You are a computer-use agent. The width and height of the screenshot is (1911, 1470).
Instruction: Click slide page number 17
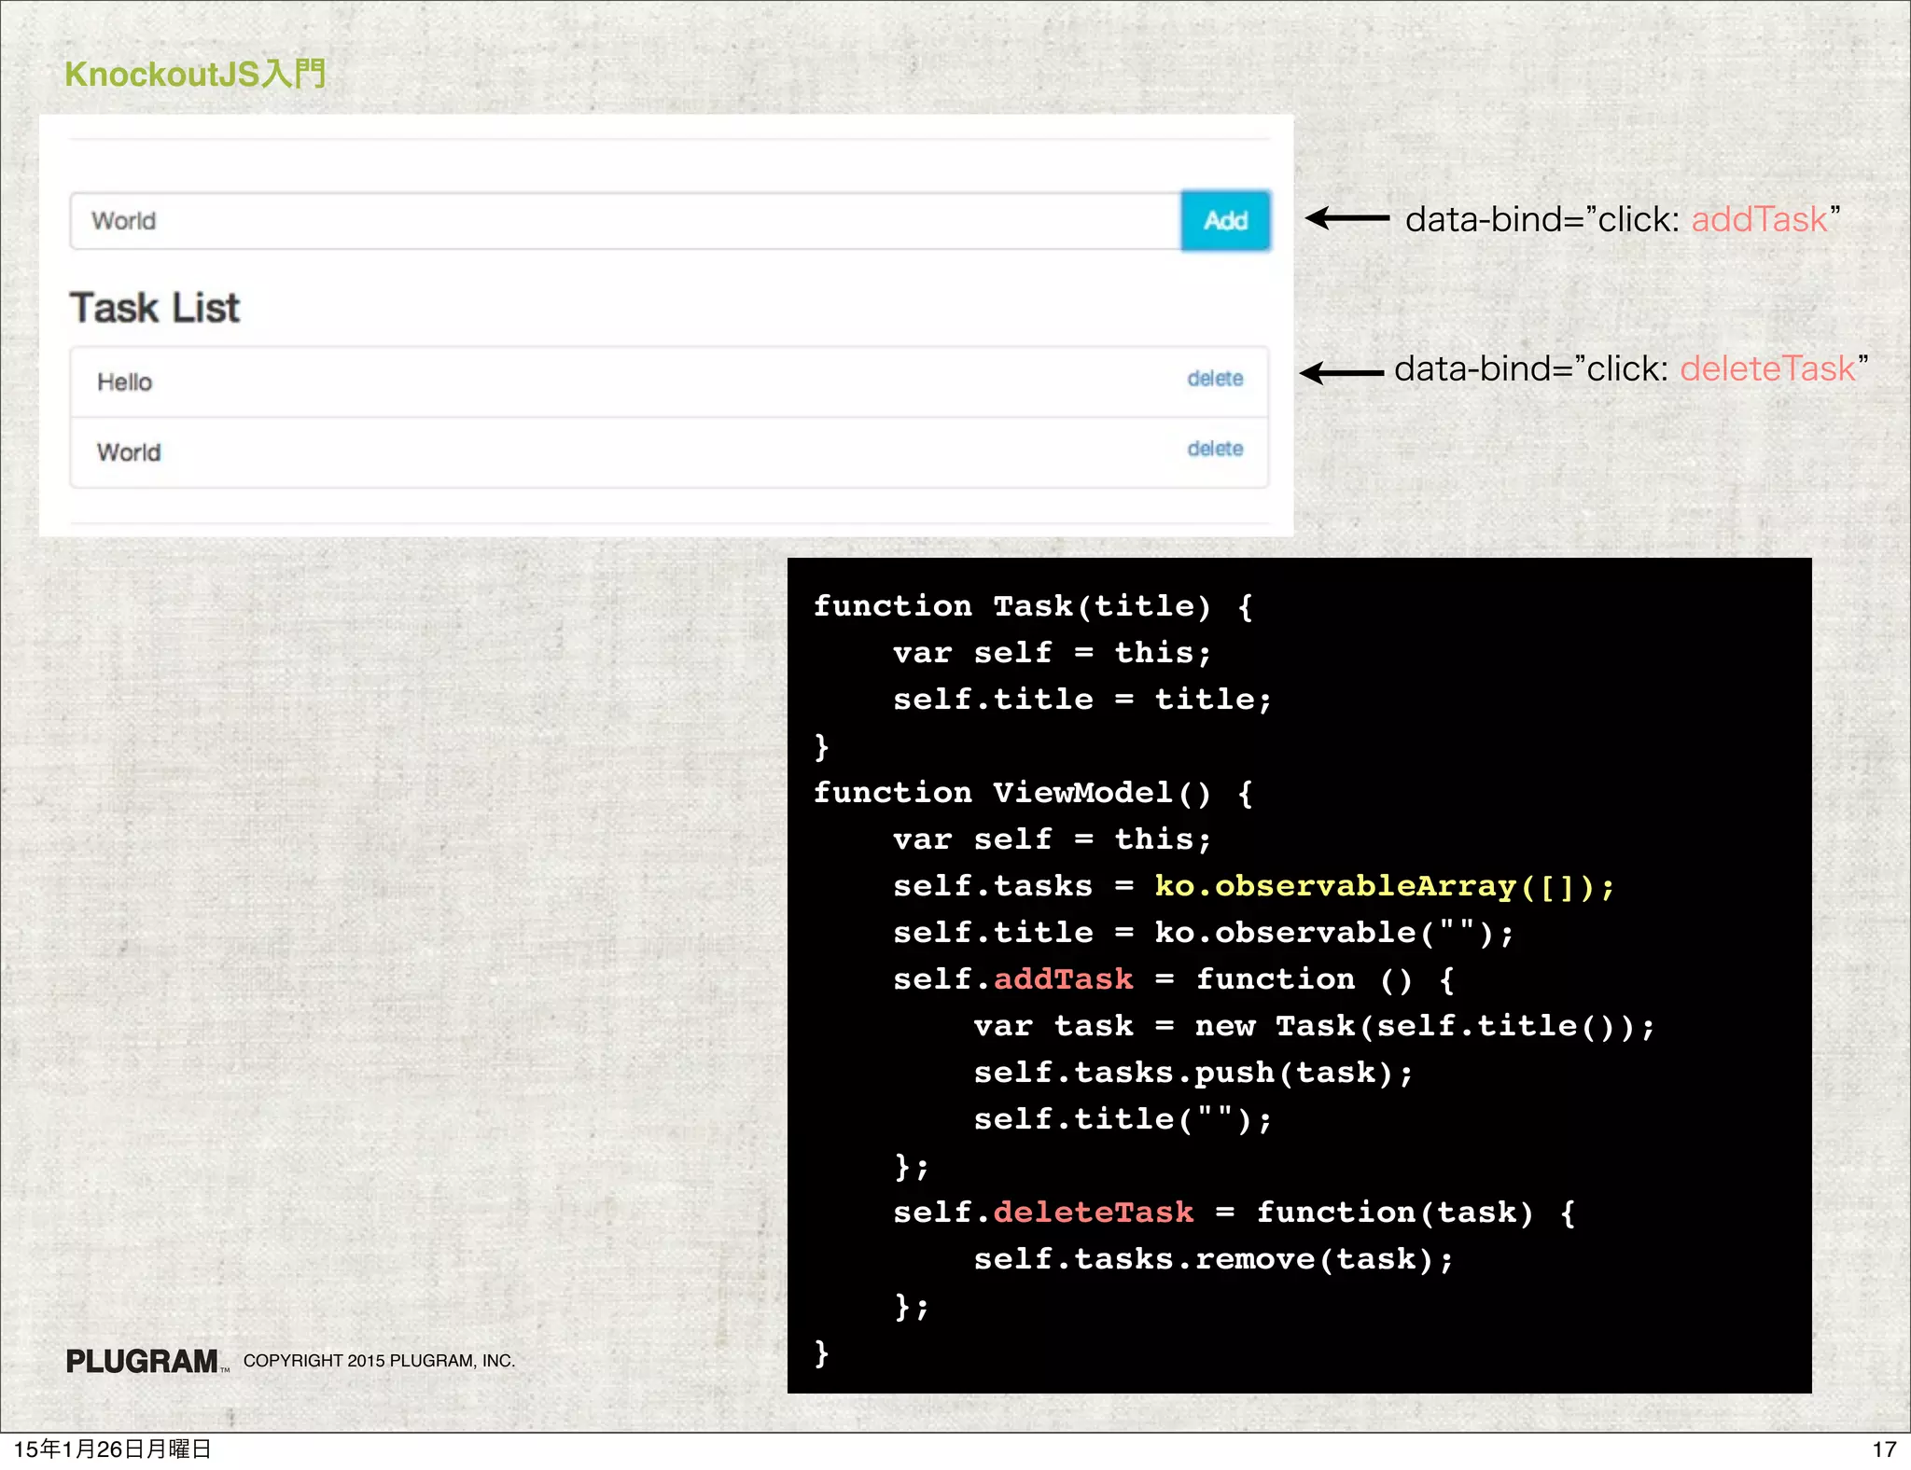click(x=1883, y=1449)
